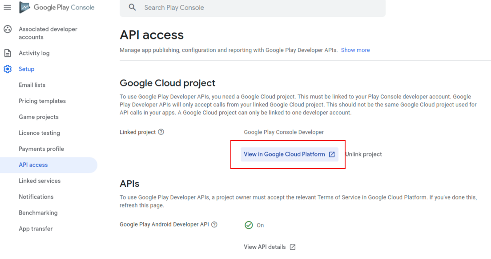Screen dimensions: 491x259
Task: Select Email lists in the sidebar
Action: point(32,85)
